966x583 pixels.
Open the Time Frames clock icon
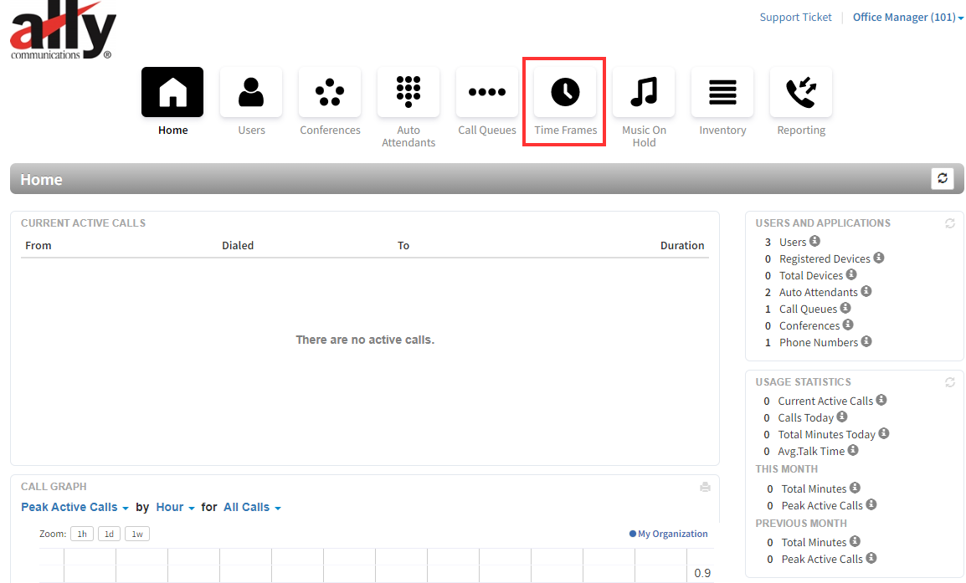point(565,92)
